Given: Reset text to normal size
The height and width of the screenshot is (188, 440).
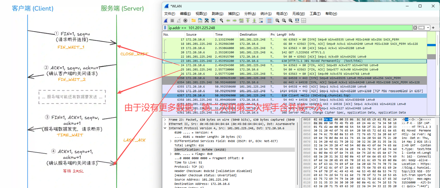Looking at the screenshot, I should 290,21.
